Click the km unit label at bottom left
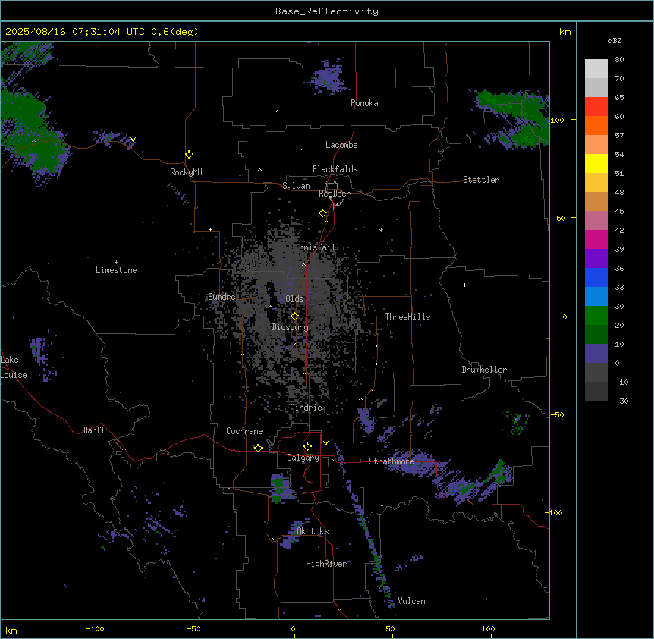The image size is (654, 639). point(11,630)
